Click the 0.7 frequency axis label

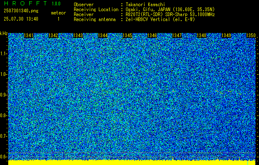[x=3, y=136]
